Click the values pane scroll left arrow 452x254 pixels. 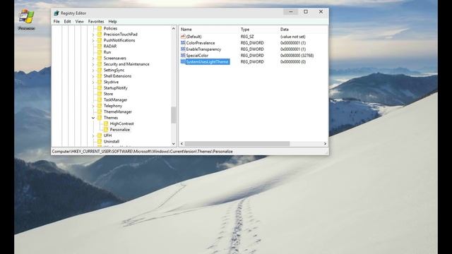click(x=182, y=143)
